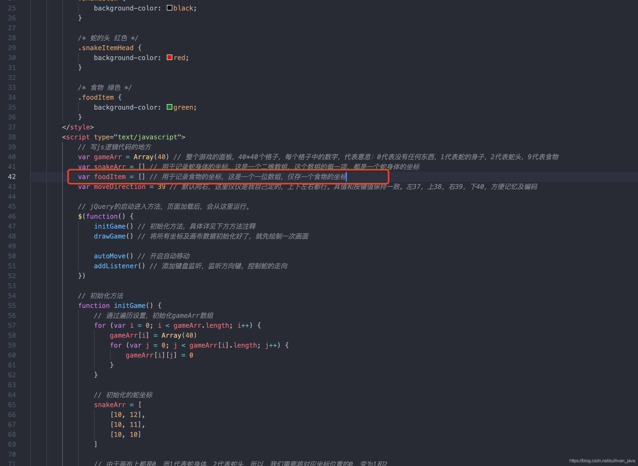Click the value 39 on line 43
The image size is (638, 466).
(161, 187)
